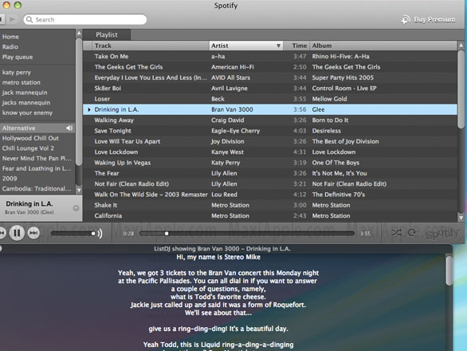Image resolution: width=467 pixels, height=351 pixels.
Task: Click the volume slider knob
Action: (x=93, y=233)
